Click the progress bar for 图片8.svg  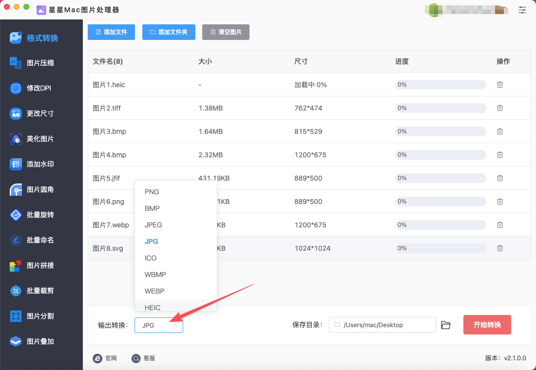coord(440,248)
